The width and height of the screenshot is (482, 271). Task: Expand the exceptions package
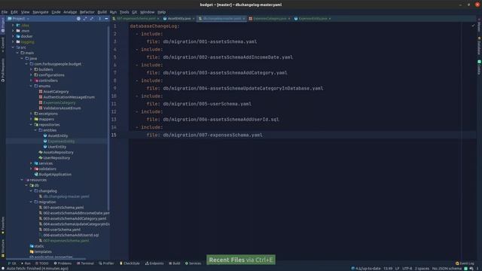pos(31,114)
